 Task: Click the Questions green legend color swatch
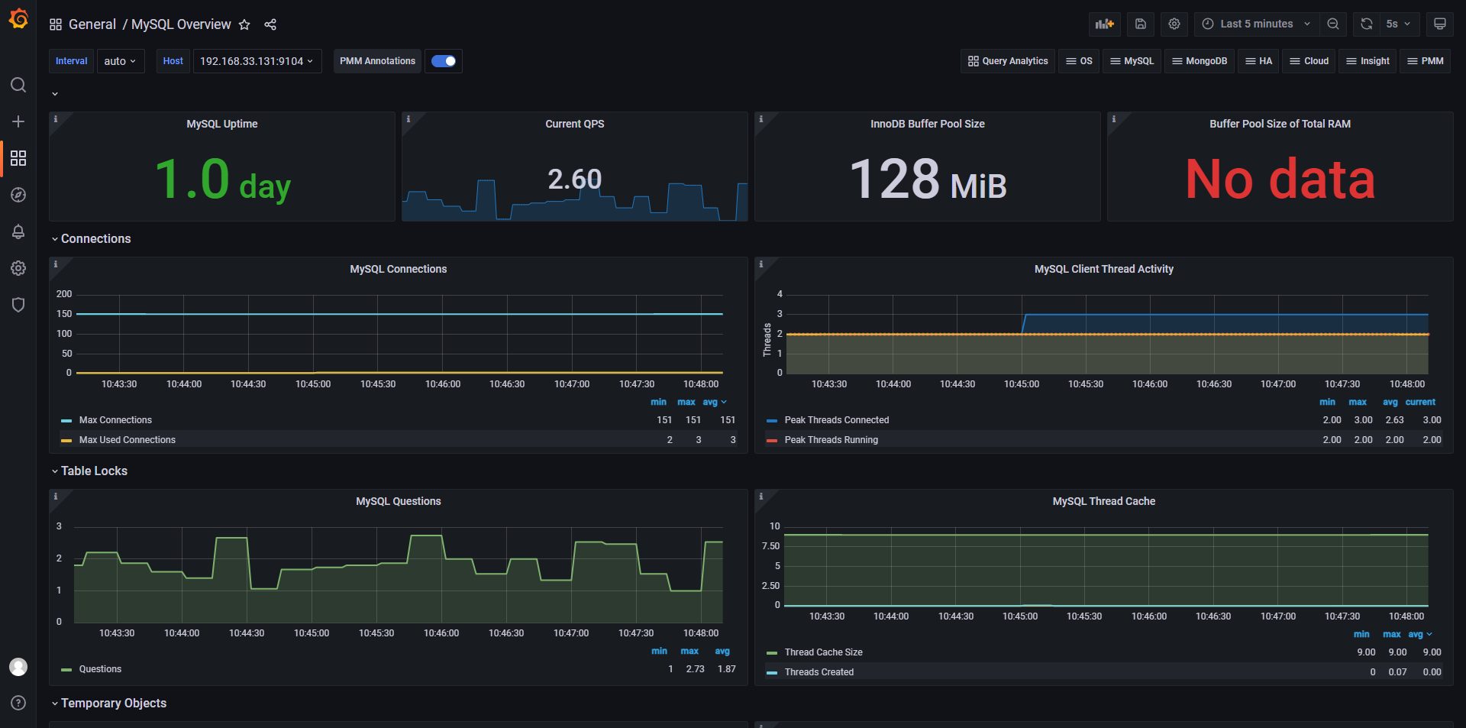click(x=66, y=670)
